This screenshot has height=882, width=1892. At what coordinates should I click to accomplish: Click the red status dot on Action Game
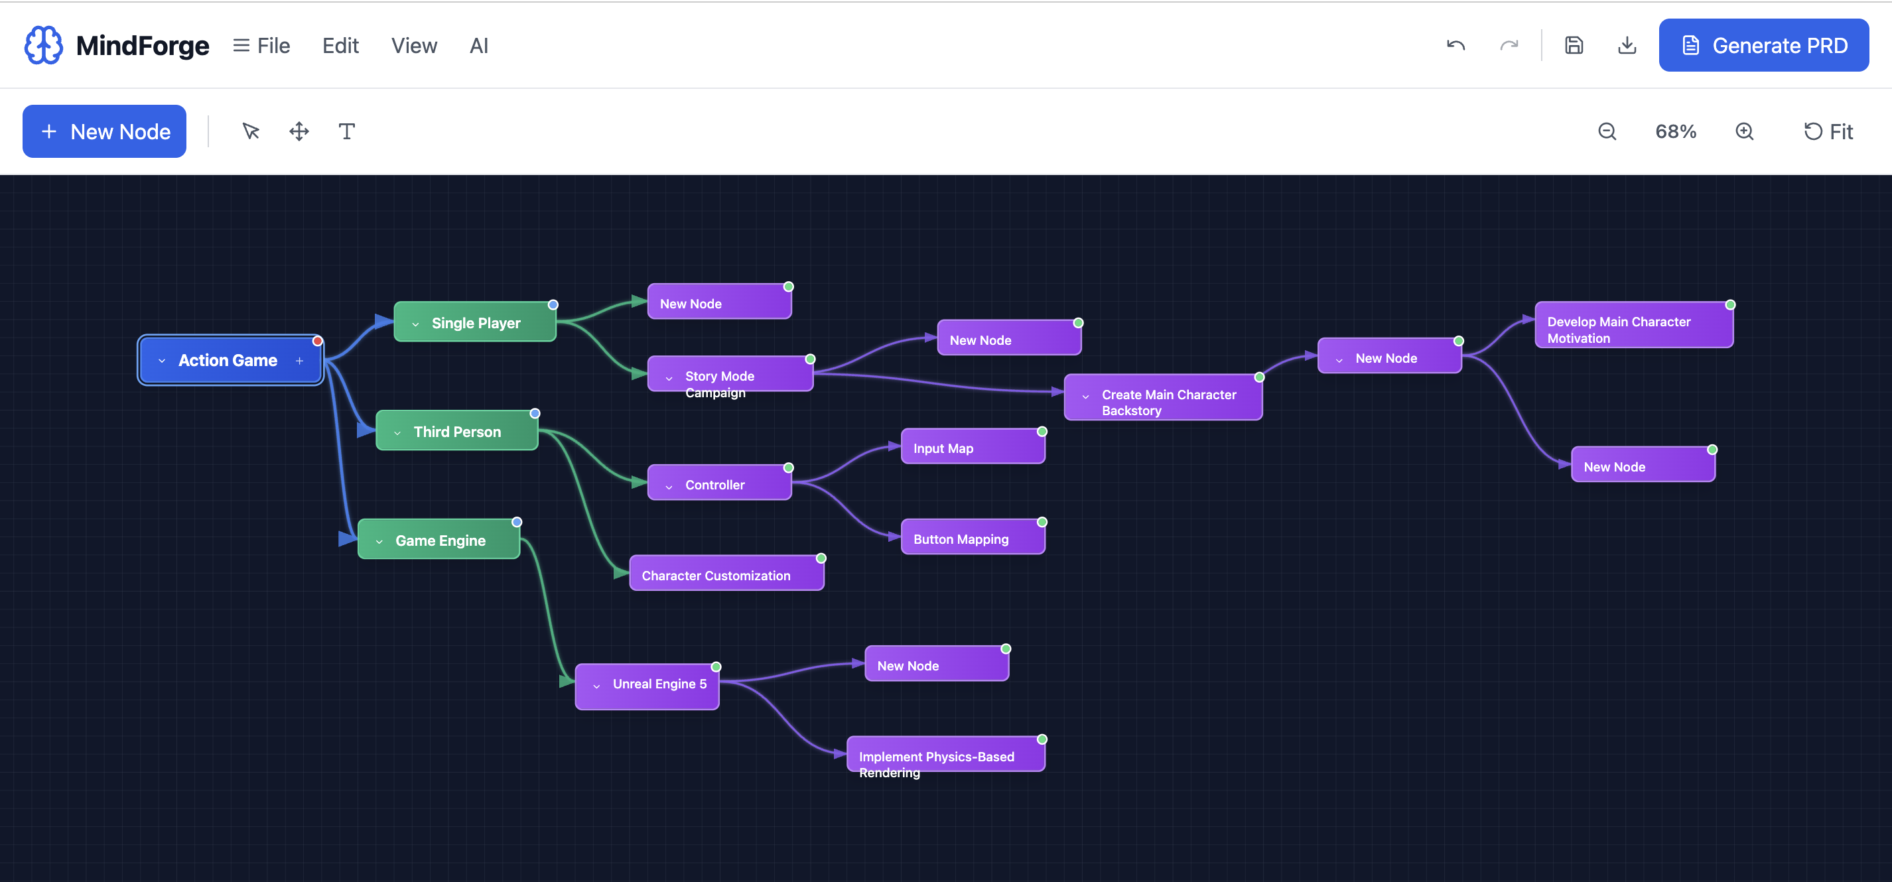click(x=317, y=341)
